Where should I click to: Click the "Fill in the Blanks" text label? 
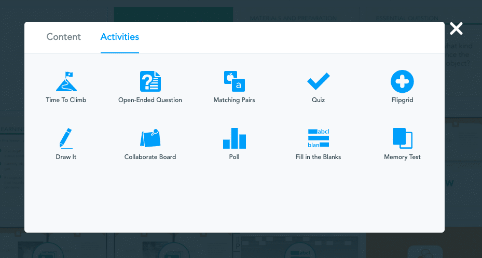318,157
